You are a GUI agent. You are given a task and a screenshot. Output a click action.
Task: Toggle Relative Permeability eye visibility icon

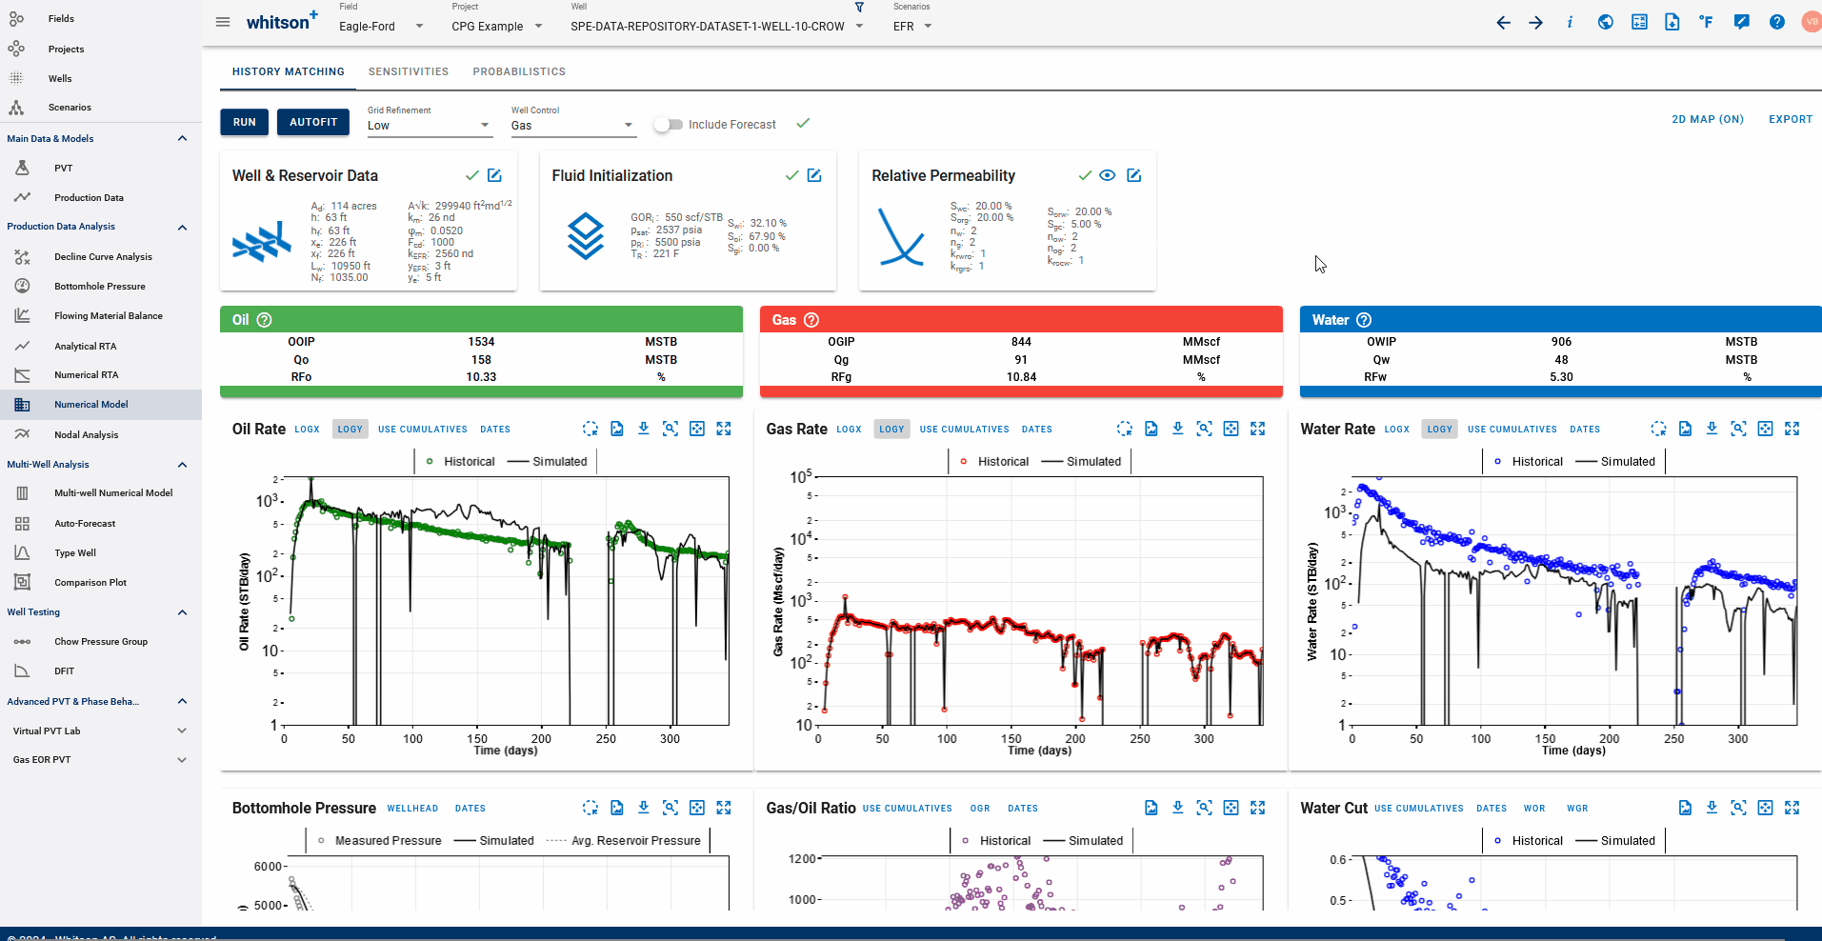point(1107,175)
